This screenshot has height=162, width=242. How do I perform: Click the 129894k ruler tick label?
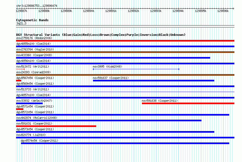[x=178, y=11]
